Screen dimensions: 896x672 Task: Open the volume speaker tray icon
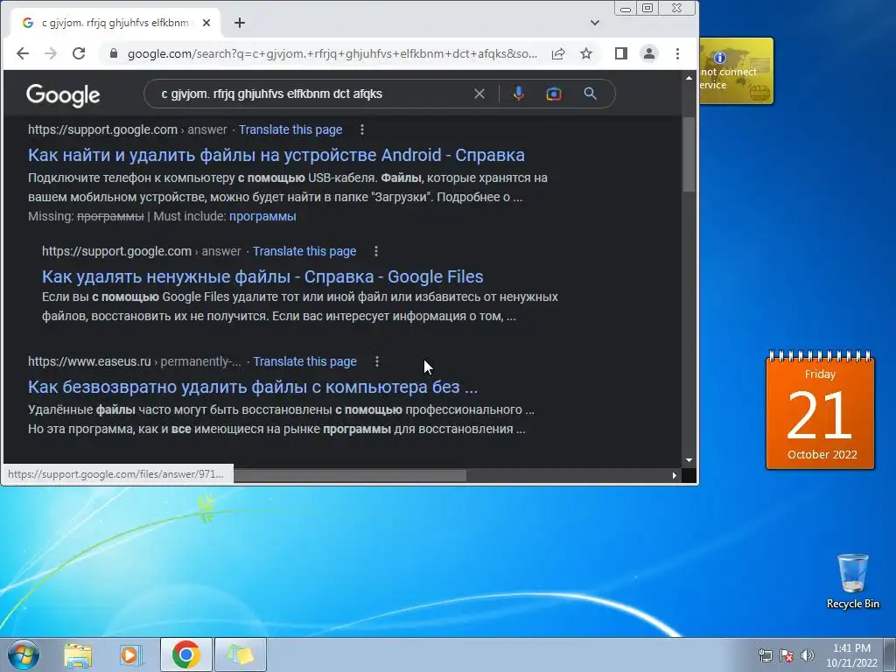[807, 655]
